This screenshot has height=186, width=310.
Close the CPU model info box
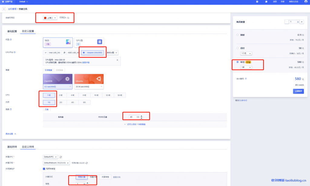117,60
